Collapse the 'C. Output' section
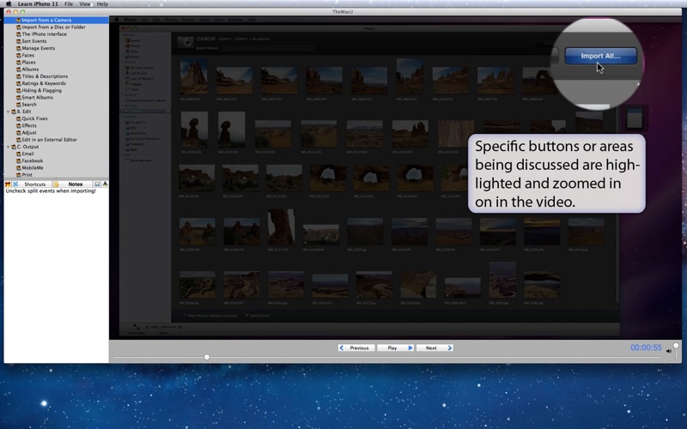687x429 pixels. click(x=9, y=147)
